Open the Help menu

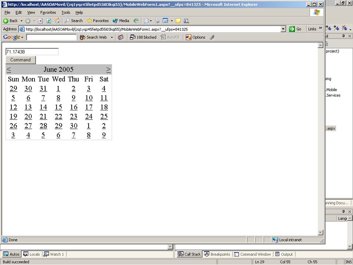(79, 13)
